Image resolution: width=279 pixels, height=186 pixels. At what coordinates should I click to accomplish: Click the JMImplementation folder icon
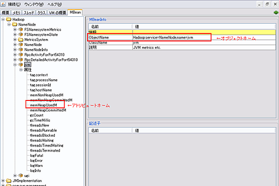coord(9,181)
